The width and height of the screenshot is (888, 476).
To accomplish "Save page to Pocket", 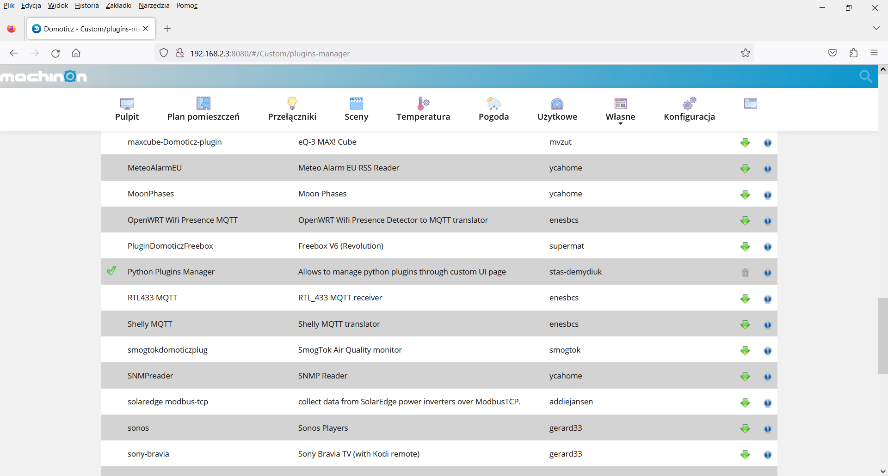I will coord(832,53).
